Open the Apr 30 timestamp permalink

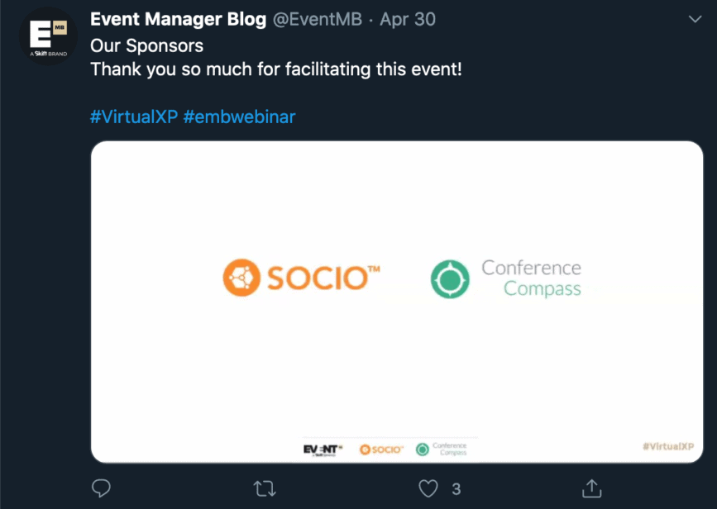(x=408, y=19)
